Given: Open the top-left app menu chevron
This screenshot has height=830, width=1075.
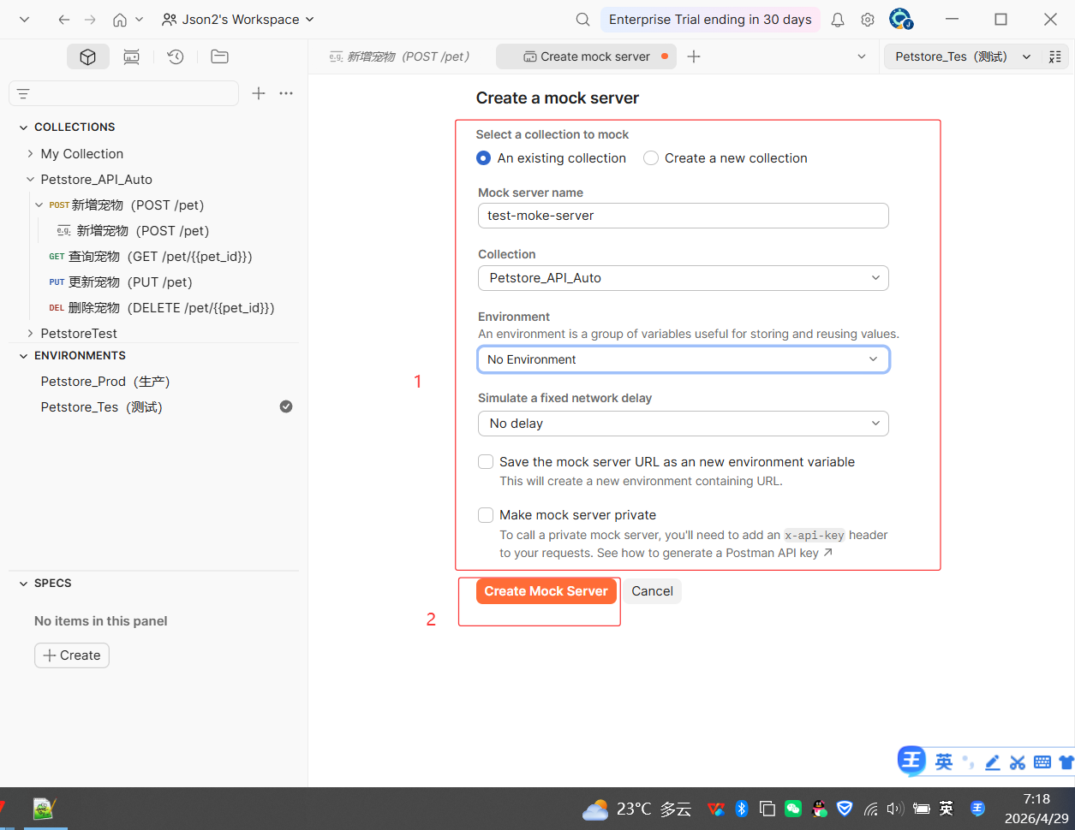Looking at the screenshot, I should pos(24,20).
